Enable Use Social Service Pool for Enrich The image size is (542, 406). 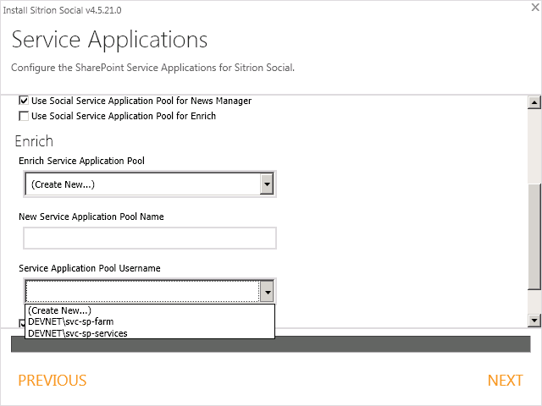click(x=24, y=116)
